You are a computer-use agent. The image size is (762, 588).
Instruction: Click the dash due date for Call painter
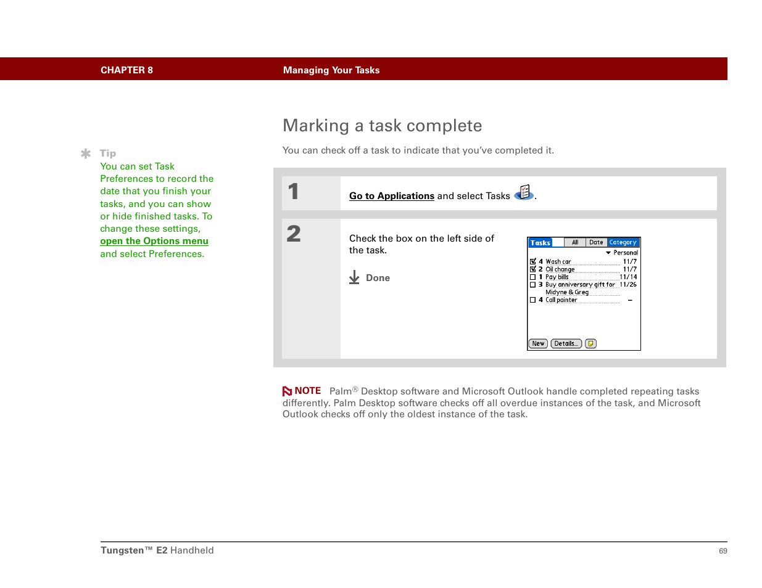(x=630, y=300)
